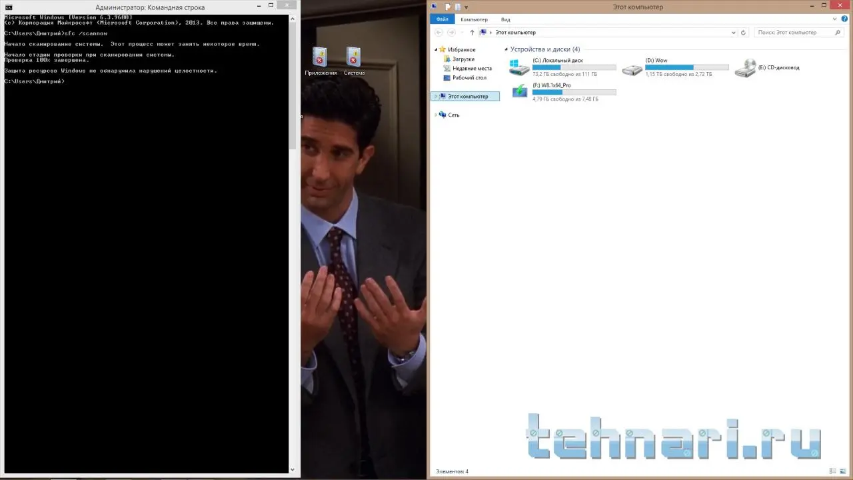Select the (C:) Локальный диск drive icon
This screenshot has width=853, height=480.
pos(518,67)
